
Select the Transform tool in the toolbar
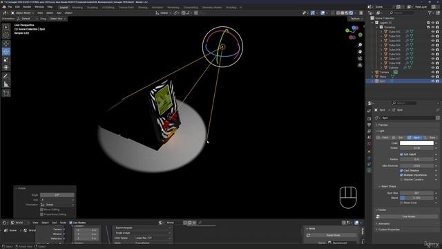[x=6, y=68]
